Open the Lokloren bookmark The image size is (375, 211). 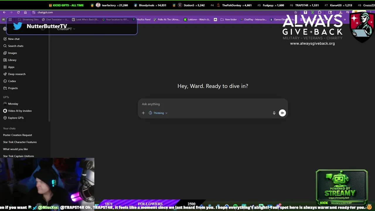coord(197,20)
